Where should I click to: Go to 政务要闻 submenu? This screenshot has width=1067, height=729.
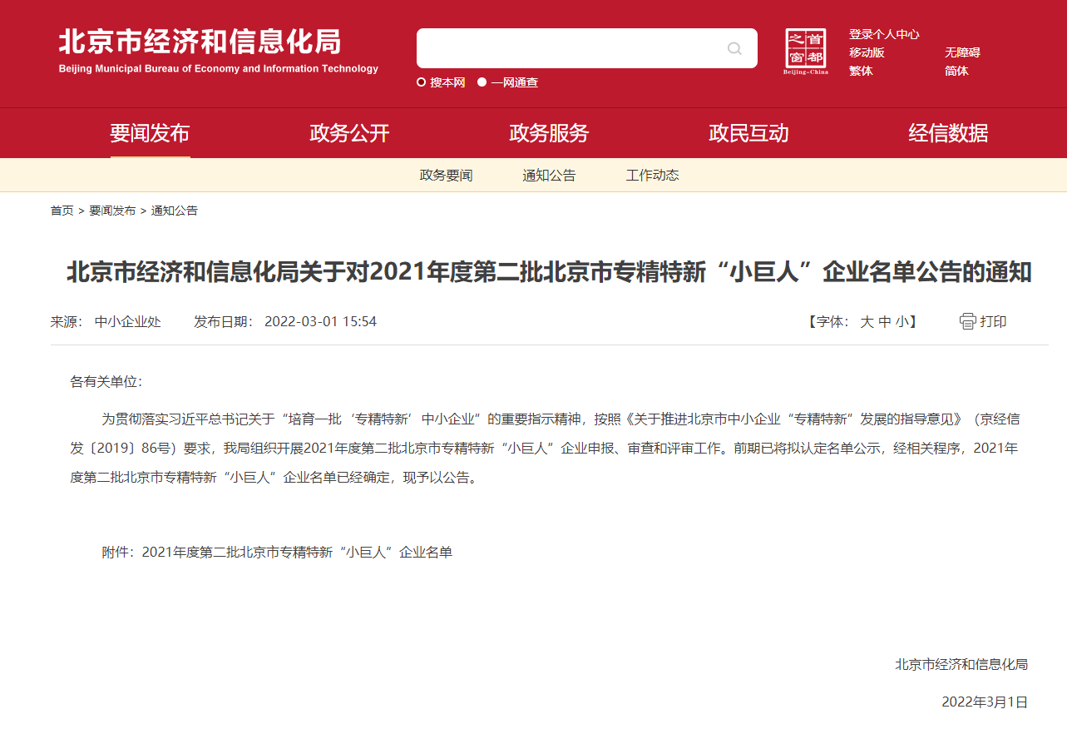[446, 176]
